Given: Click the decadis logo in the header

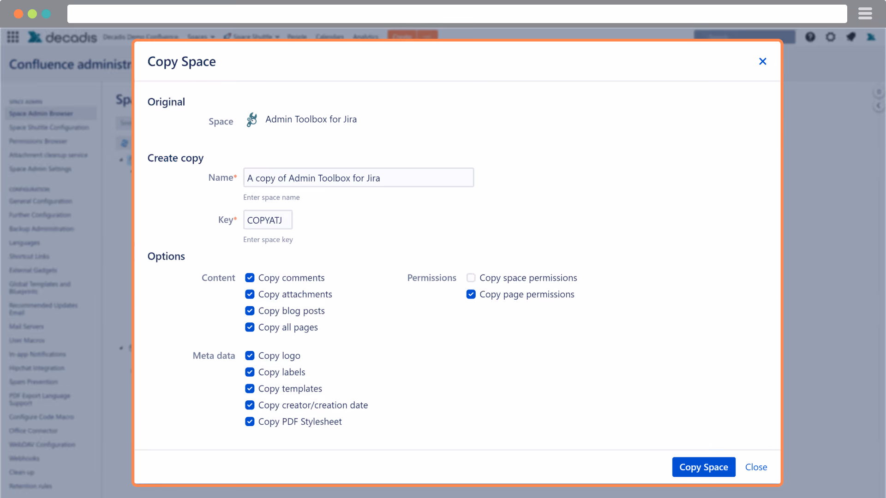Looking at the screenshot, I should 62,37.
